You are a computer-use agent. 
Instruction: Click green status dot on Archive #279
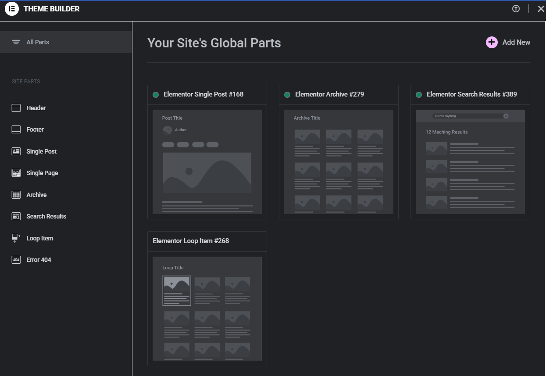(x=287, y=95)
